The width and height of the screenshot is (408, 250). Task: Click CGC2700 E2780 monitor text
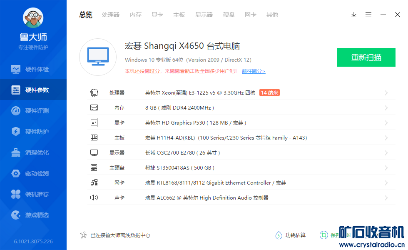[183, 153]
